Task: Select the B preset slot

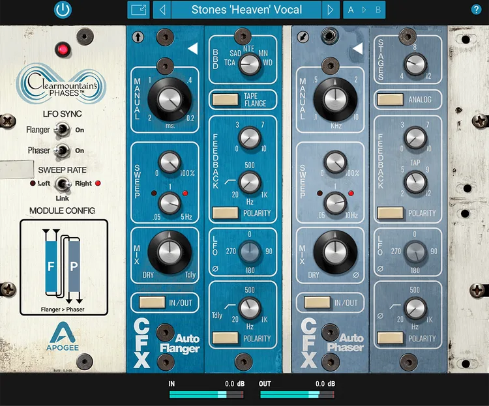Action: pos(377,10)
